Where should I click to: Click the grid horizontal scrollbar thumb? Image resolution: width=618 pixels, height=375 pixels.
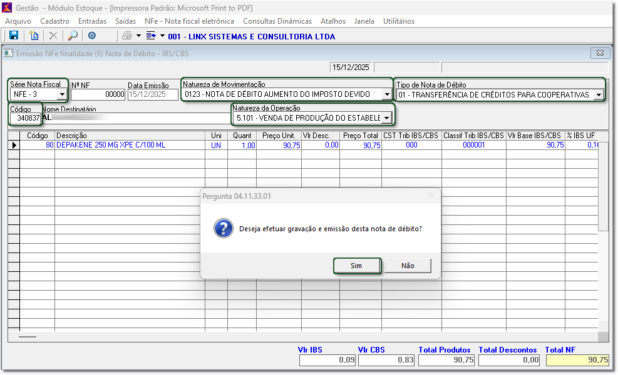pyautogui.click(x=28, y=337)
